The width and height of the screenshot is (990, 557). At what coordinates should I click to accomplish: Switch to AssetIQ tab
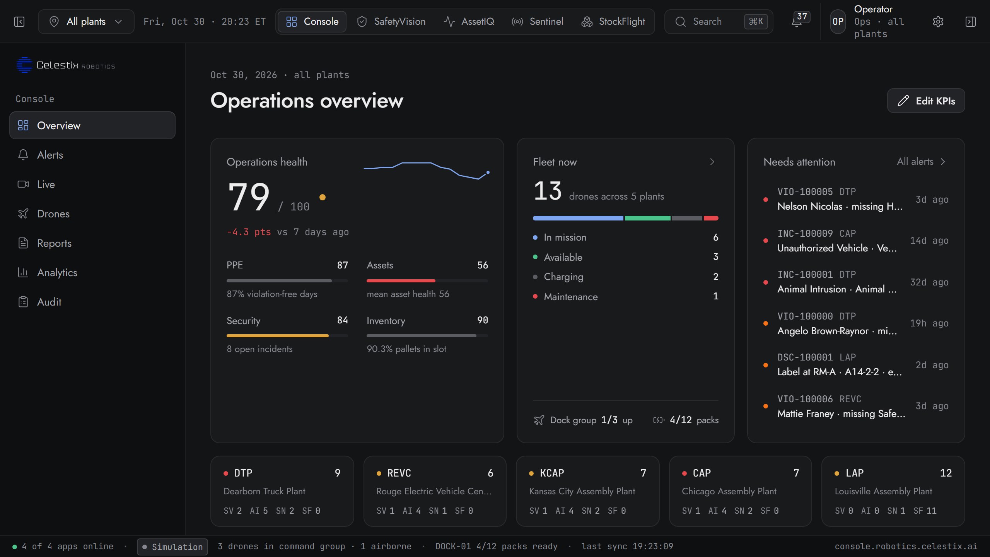coord(469,22)
